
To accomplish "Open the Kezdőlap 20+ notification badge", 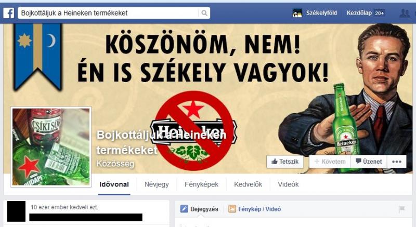I will pos(379,13).
